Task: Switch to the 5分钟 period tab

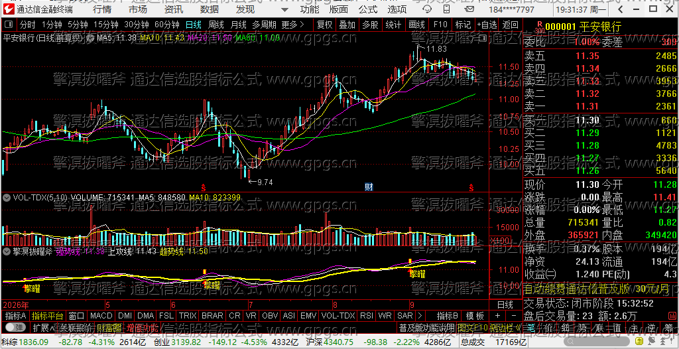Action: [x=78, y=25]
